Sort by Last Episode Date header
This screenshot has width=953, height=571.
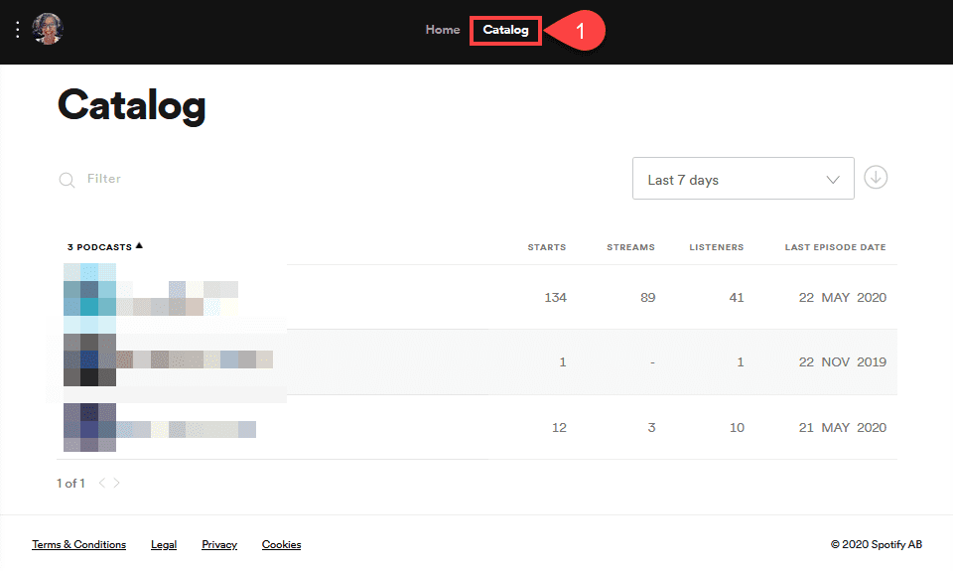pyautogui.click(x=835, y=247)
